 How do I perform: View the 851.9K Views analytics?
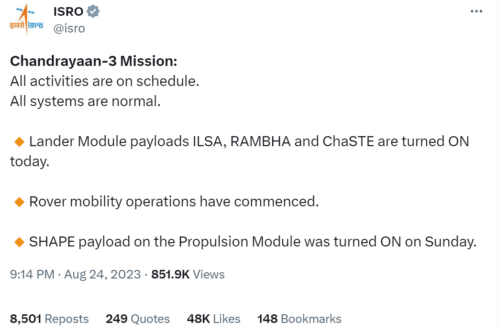click(188, 274)
